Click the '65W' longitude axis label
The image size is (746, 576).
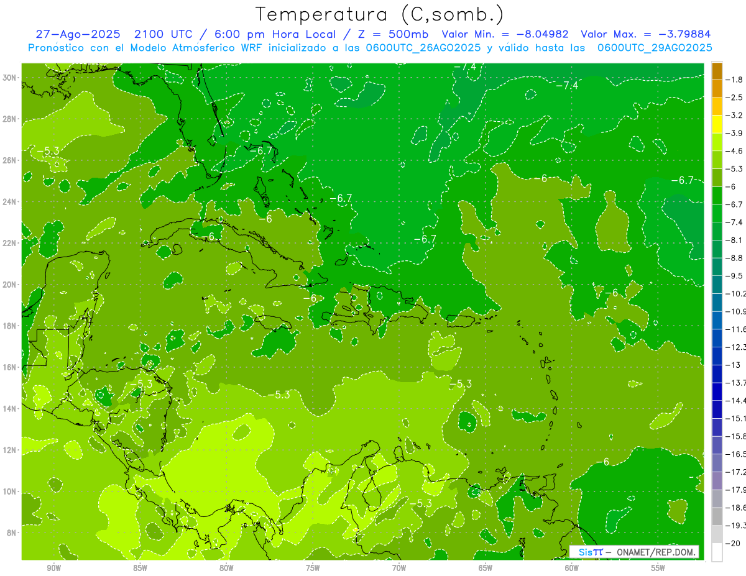486,568
